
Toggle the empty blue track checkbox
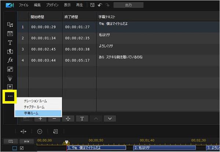14,148
